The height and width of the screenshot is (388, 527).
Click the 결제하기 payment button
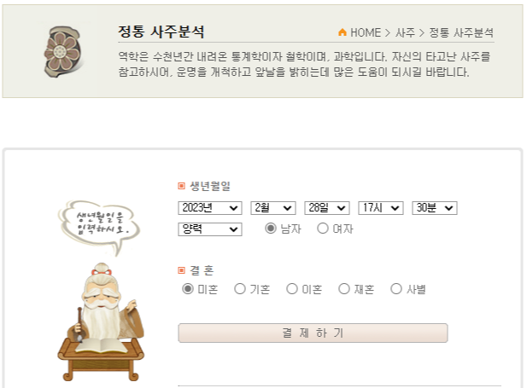pyautogui.click(x=313, y=333)
